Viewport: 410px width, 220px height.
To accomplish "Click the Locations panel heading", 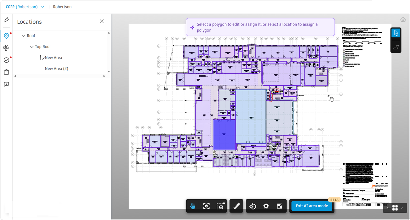I will click(30, 22).
